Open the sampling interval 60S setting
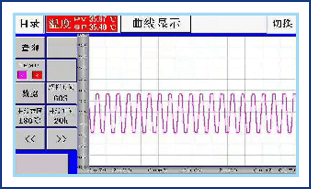Screen dimensions: 311x189 click(x=62, y=93)
